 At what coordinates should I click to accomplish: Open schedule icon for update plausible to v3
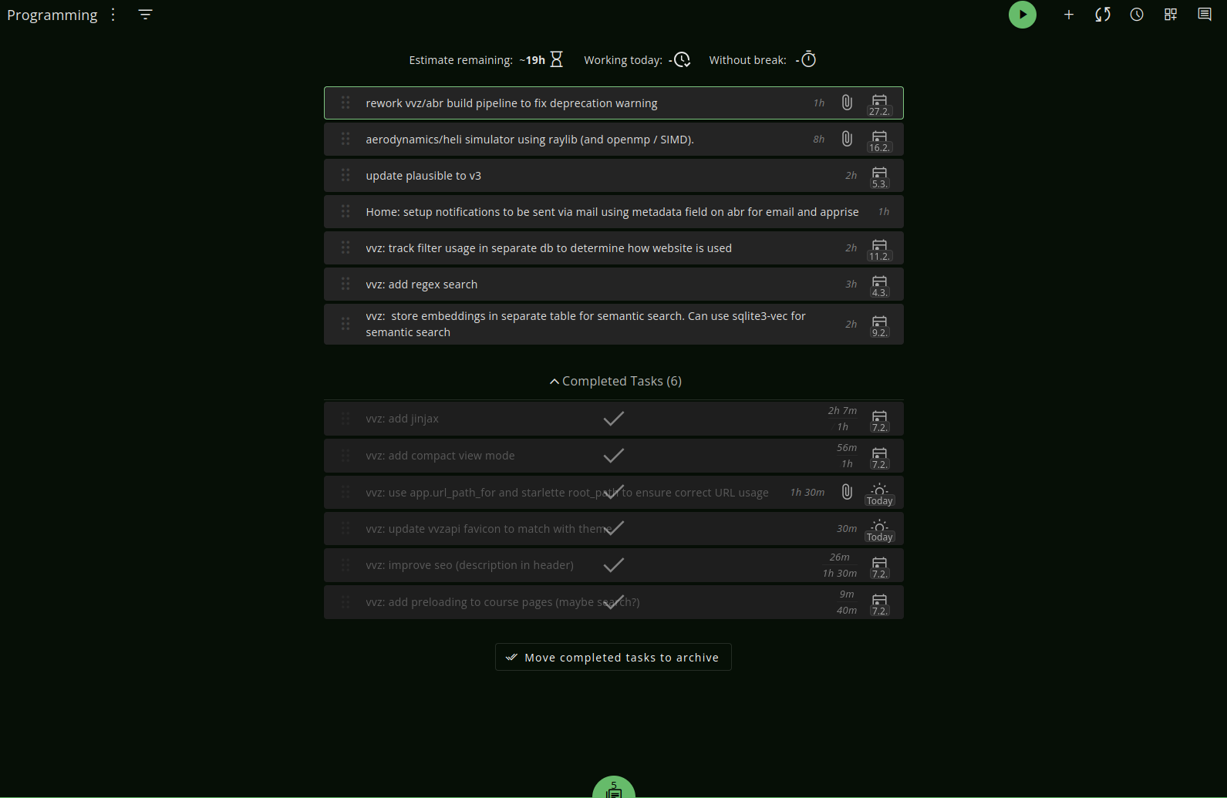878,176
